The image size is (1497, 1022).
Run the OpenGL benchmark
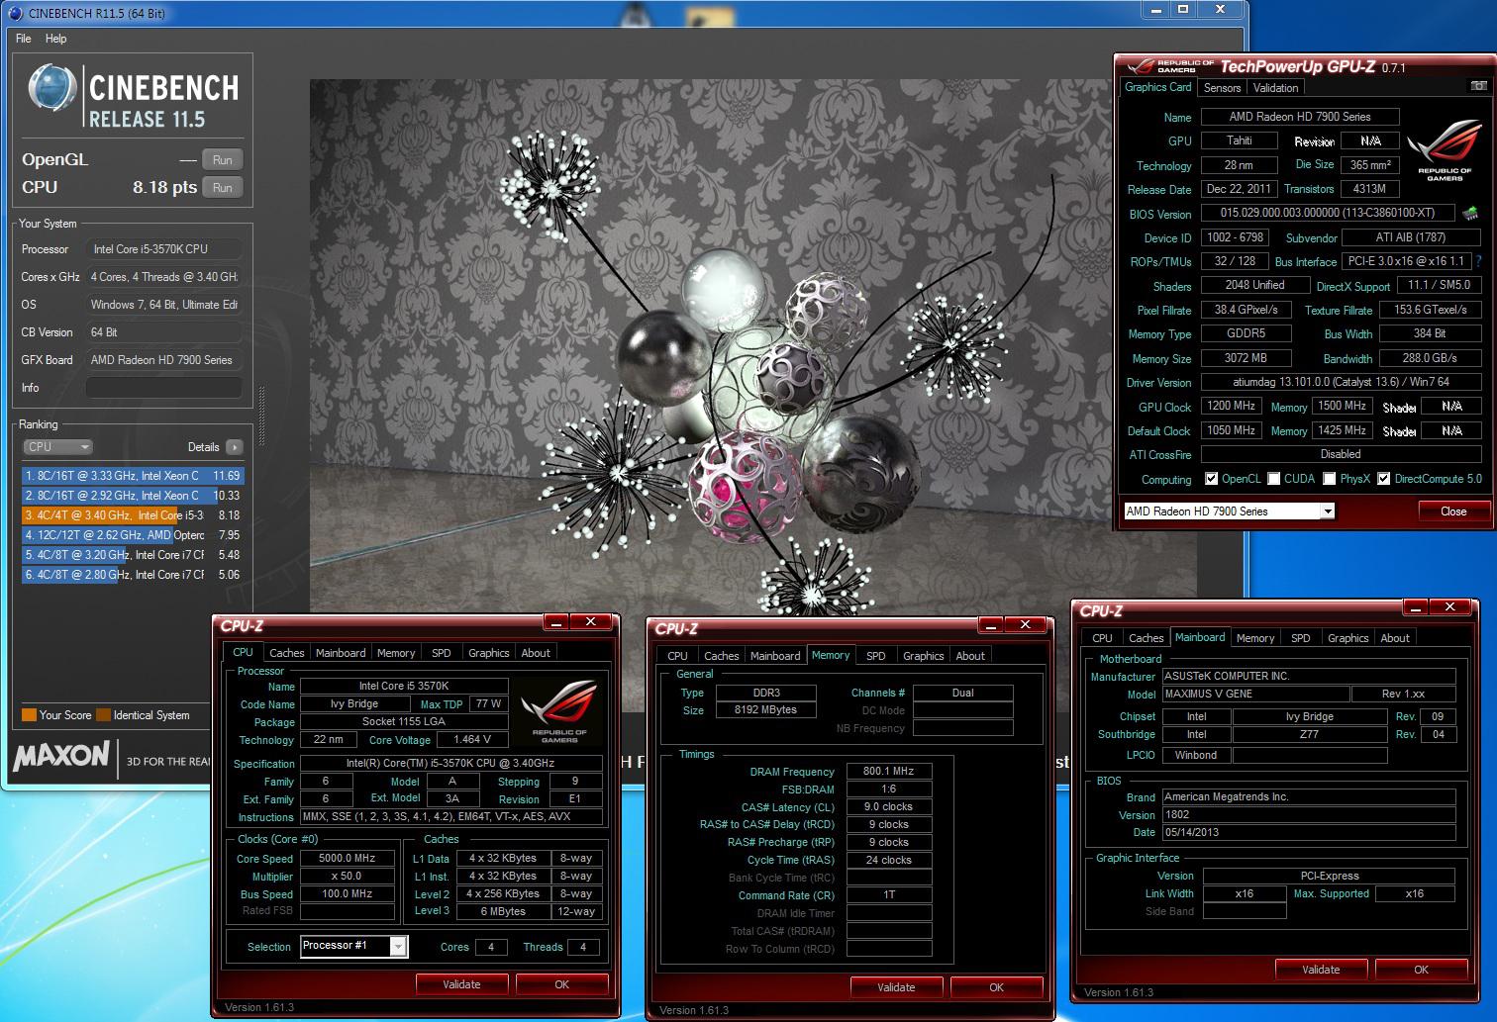[223, 160]
